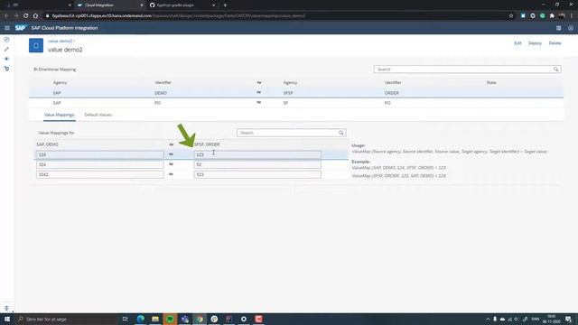Open the taskbar Settings gear app
Screen dimensions: 578x325
pos(244,319)
